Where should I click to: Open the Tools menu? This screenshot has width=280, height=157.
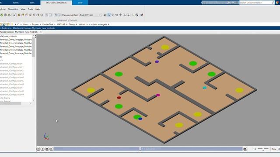30,9
